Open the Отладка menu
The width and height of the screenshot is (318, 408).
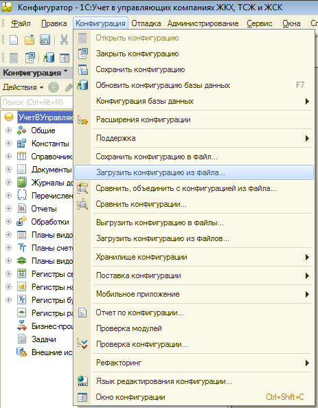[x=146, y=23]
